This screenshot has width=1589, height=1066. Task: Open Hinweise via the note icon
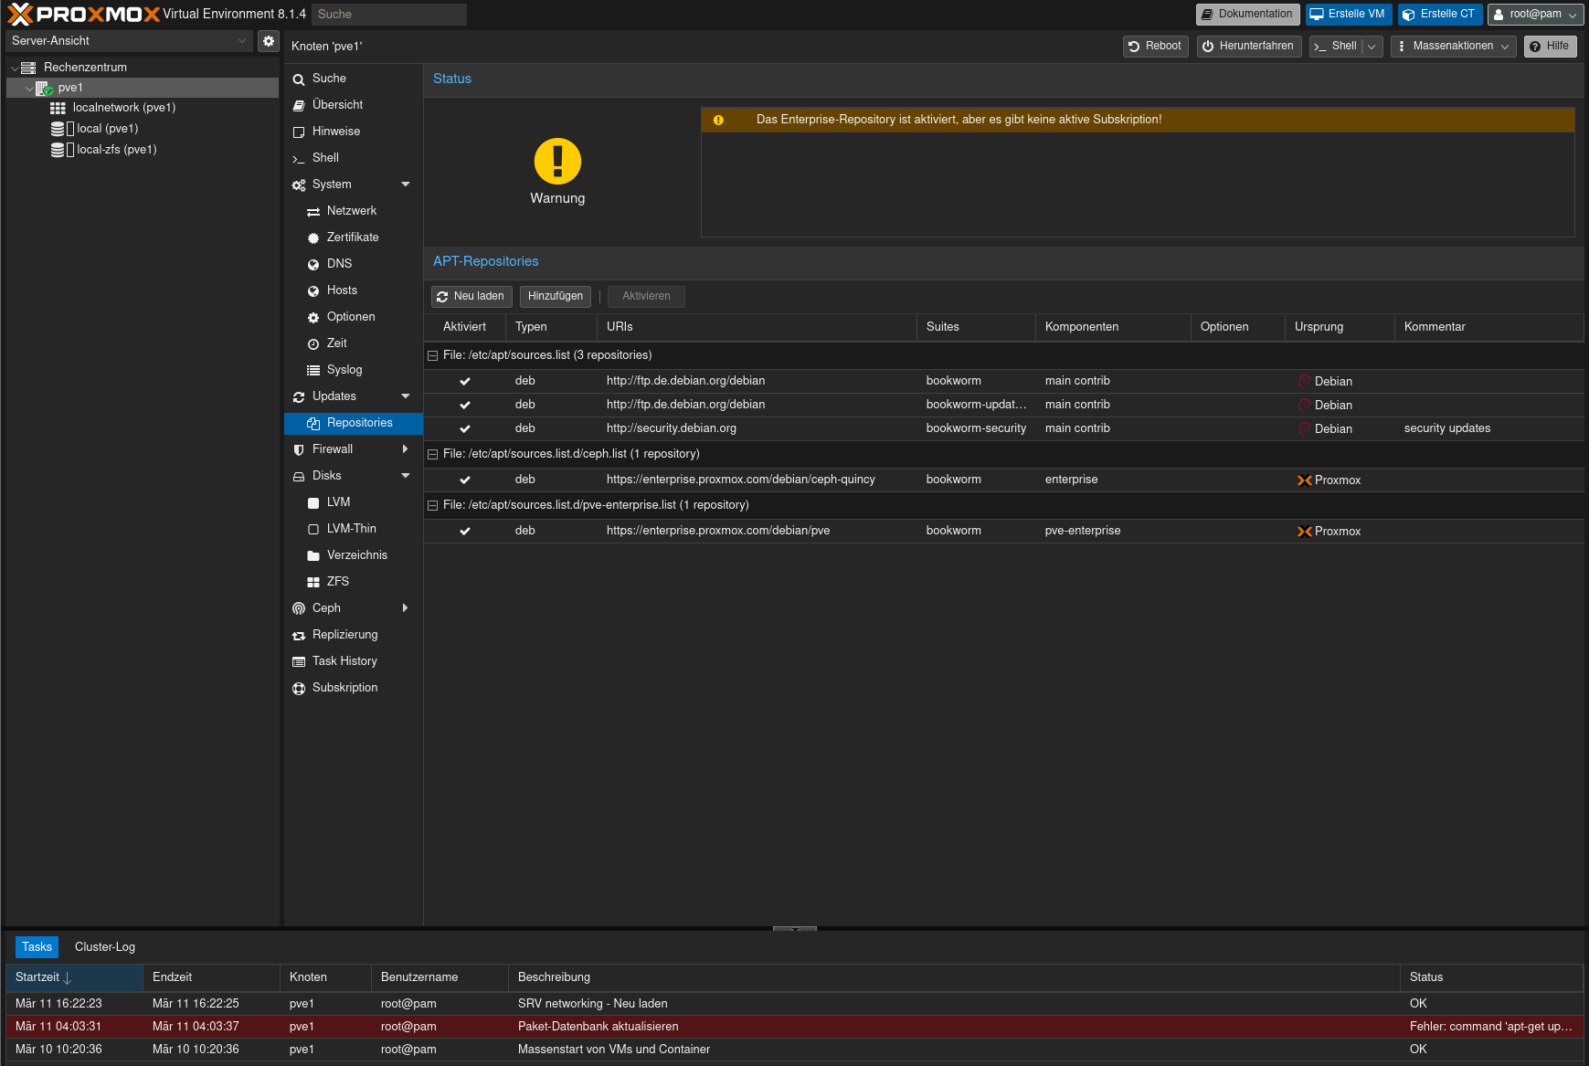coord(299,132)
